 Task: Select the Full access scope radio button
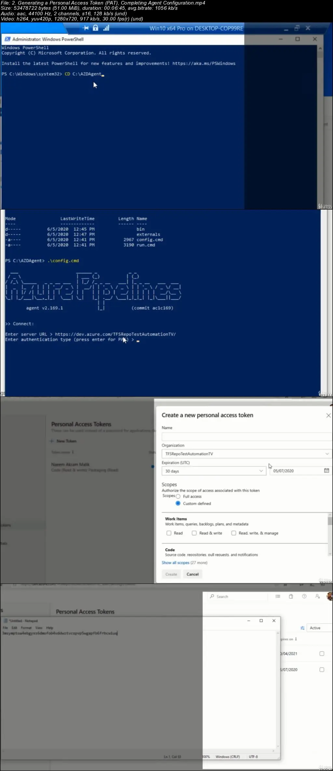178,497
